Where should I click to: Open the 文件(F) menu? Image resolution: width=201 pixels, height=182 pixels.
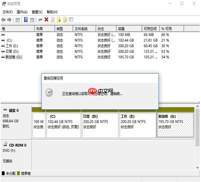7,12
